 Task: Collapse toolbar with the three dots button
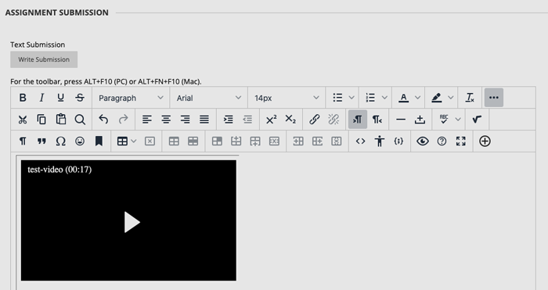click(x=494, y=98)
